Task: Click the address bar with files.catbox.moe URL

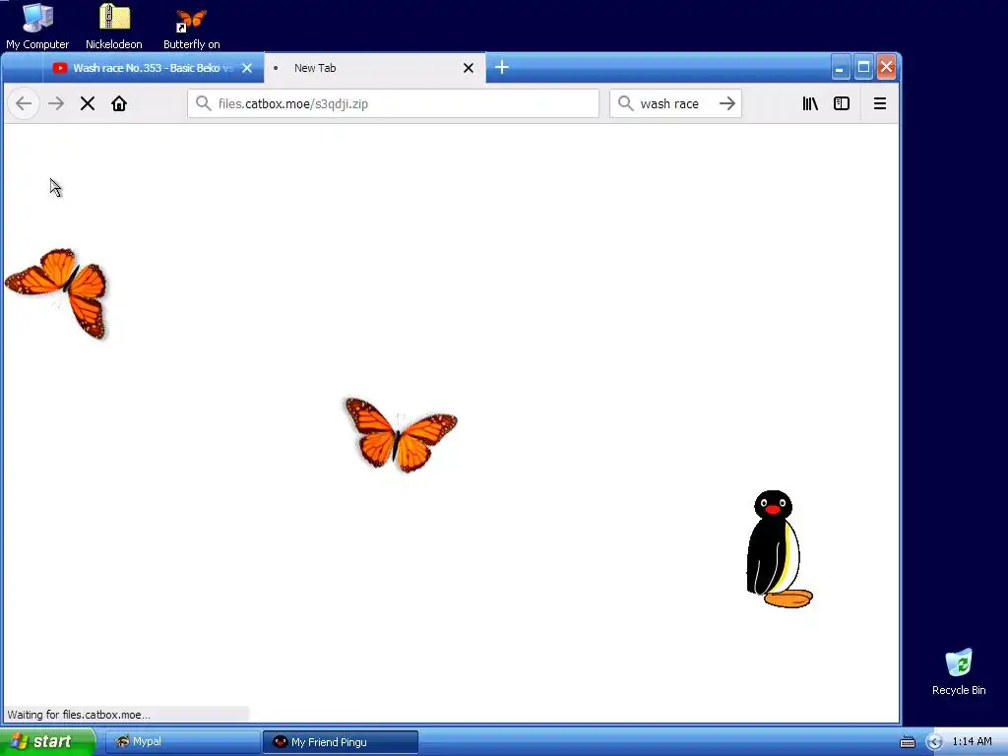Action: [x=394, y=103]
